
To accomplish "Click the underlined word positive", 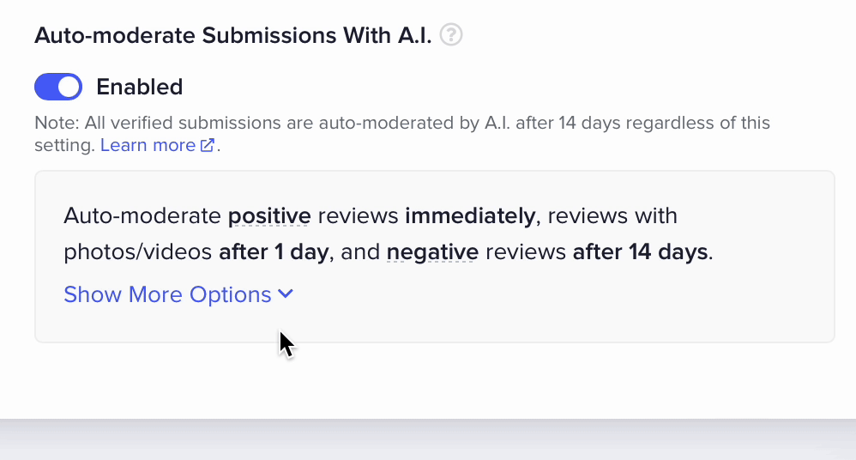I will pyautogui.click(x=268, y=215).
